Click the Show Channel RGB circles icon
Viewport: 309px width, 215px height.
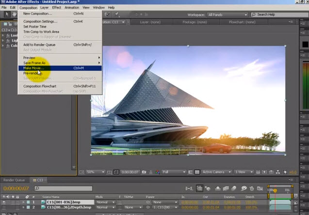pos(157,172)
